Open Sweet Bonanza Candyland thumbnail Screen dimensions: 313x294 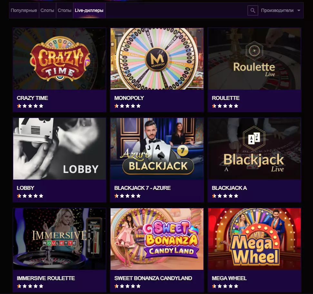157,239
